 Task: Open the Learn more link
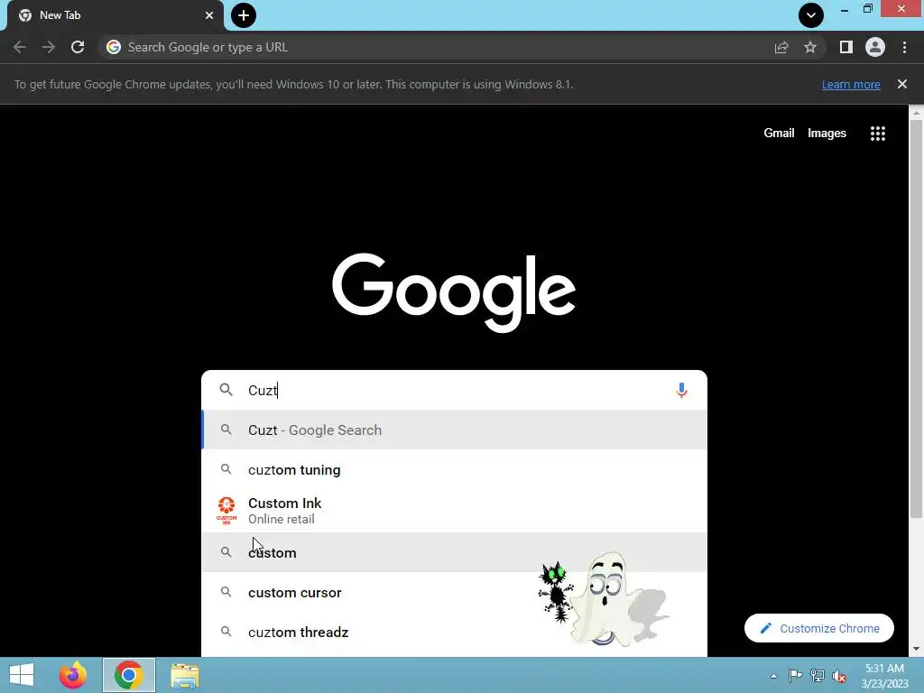point(851,84)
